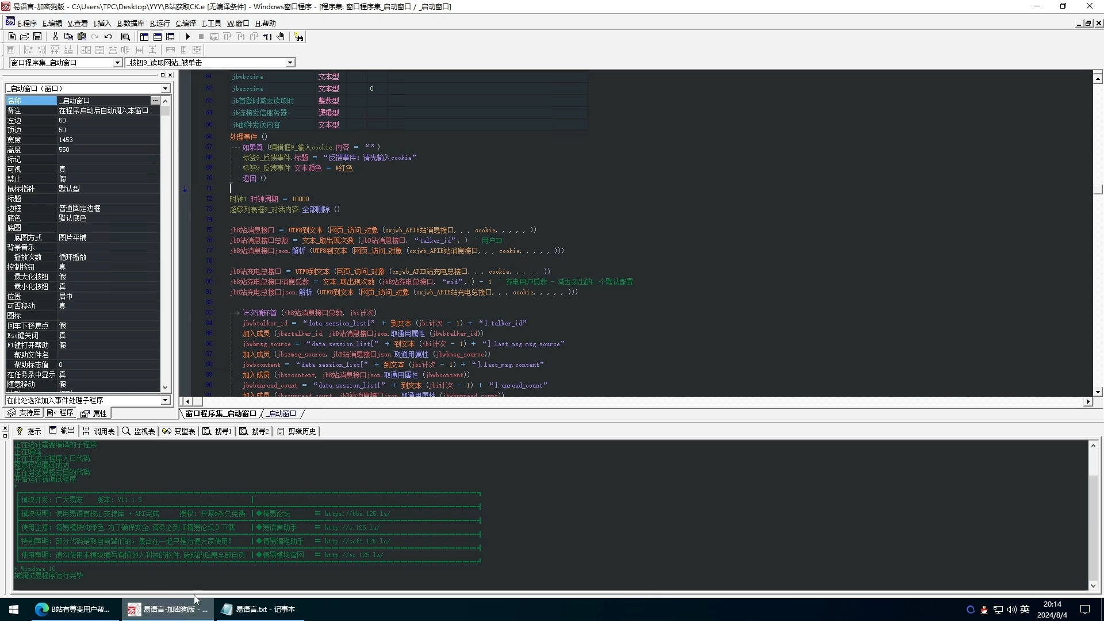Switch to the 支持库 tab

coord(24,413)
